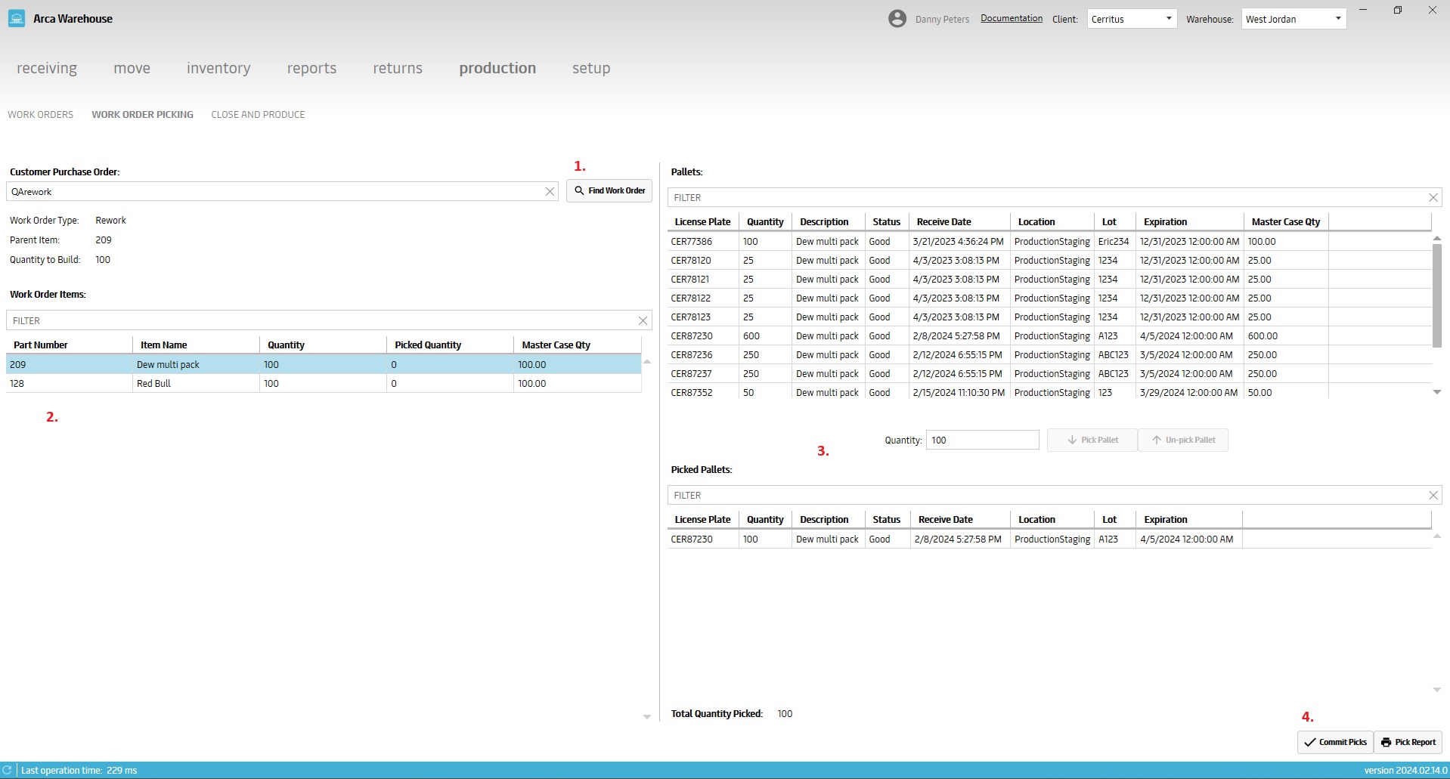Clear the Work Order Items filter
Viewport: 1450px width, 779px height.
click(x=643, y=320)
